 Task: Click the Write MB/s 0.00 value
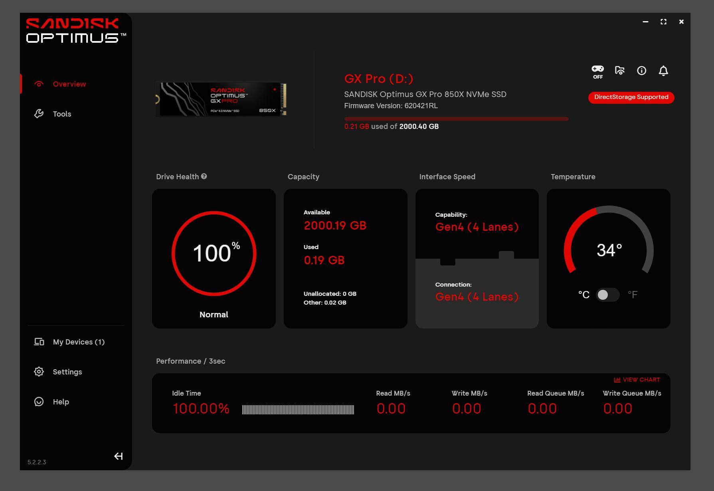tap(466, 409)
